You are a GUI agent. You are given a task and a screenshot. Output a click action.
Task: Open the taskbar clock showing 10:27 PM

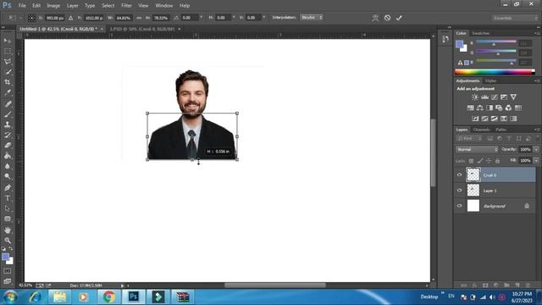522,297
